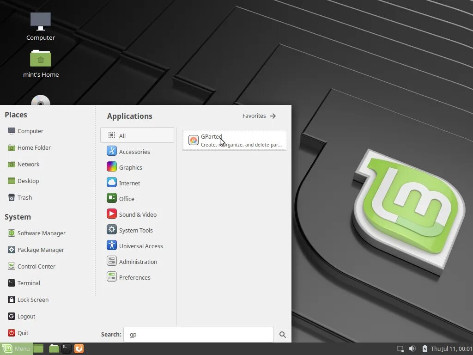The image size is (473, 355).
Task: Select Computer desktop icon
Action: [41, 26]
